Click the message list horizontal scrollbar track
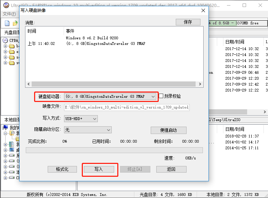Screen dimensions: 268x198 coord(114,84)
